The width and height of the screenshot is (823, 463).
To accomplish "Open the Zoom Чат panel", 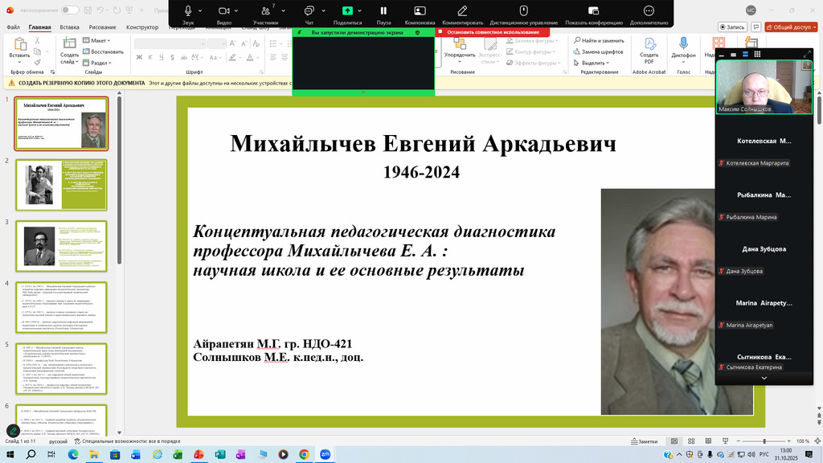I will click(309, 11).
